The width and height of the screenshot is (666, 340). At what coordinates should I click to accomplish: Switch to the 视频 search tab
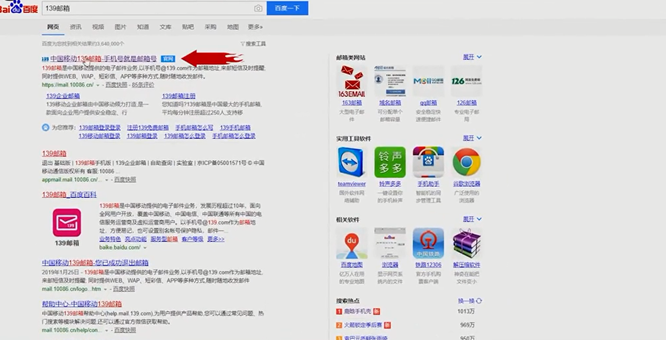click(98, 27)
